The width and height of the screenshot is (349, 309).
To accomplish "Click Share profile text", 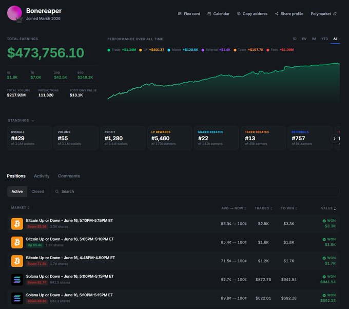I will pyautogui.click(x=292, y=14).
